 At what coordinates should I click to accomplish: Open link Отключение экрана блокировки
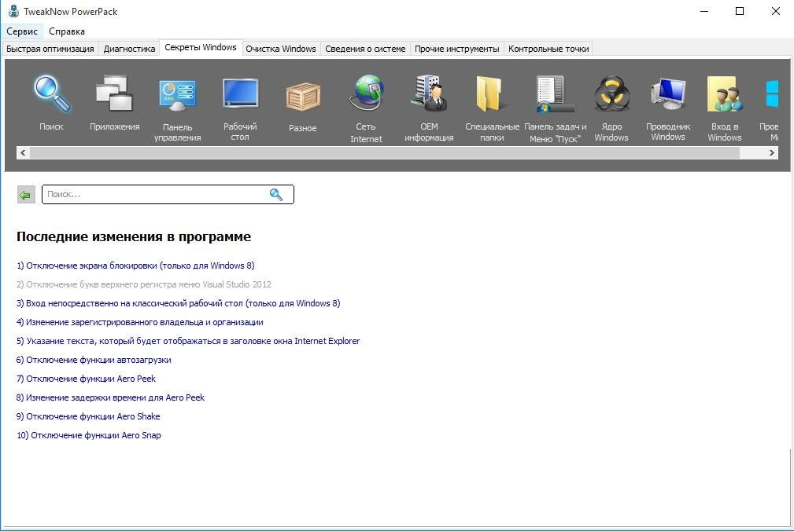click(x=135, y=265)
